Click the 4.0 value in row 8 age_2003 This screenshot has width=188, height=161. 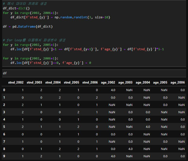[x=130, y=149]
